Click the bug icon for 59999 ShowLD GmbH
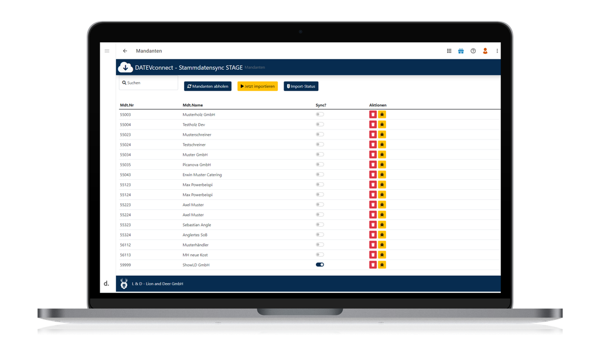600x345 pixels. click(382, 265)
